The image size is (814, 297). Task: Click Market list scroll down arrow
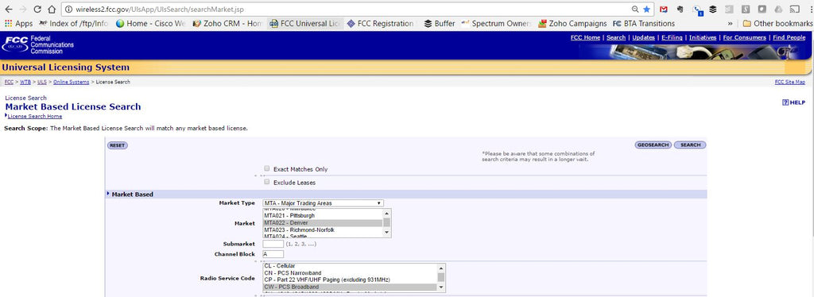point(387,233)
